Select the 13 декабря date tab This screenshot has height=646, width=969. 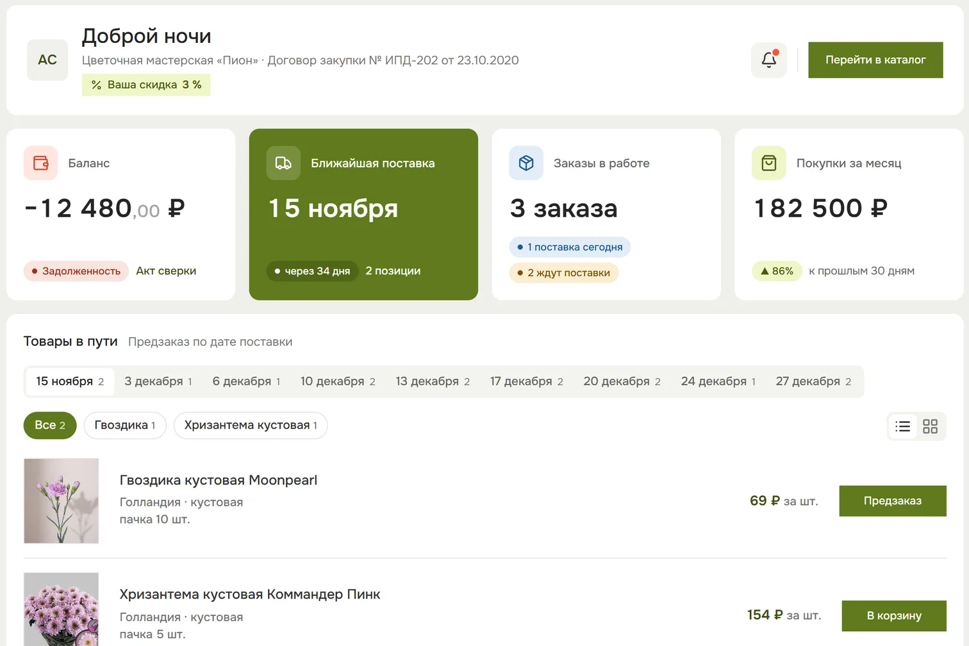433,381
